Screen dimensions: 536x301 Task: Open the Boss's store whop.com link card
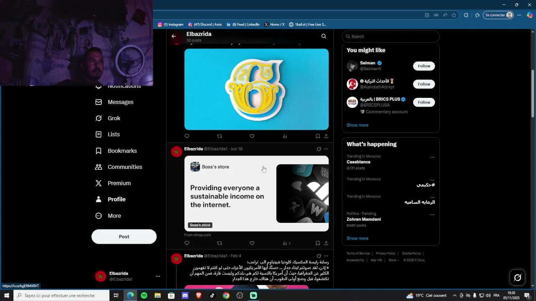point(256,194)
